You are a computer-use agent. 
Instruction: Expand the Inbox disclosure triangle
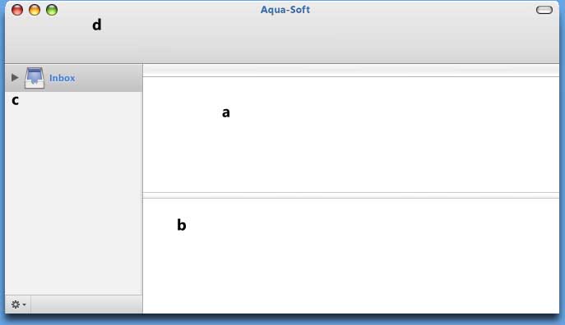pos(15,77)
